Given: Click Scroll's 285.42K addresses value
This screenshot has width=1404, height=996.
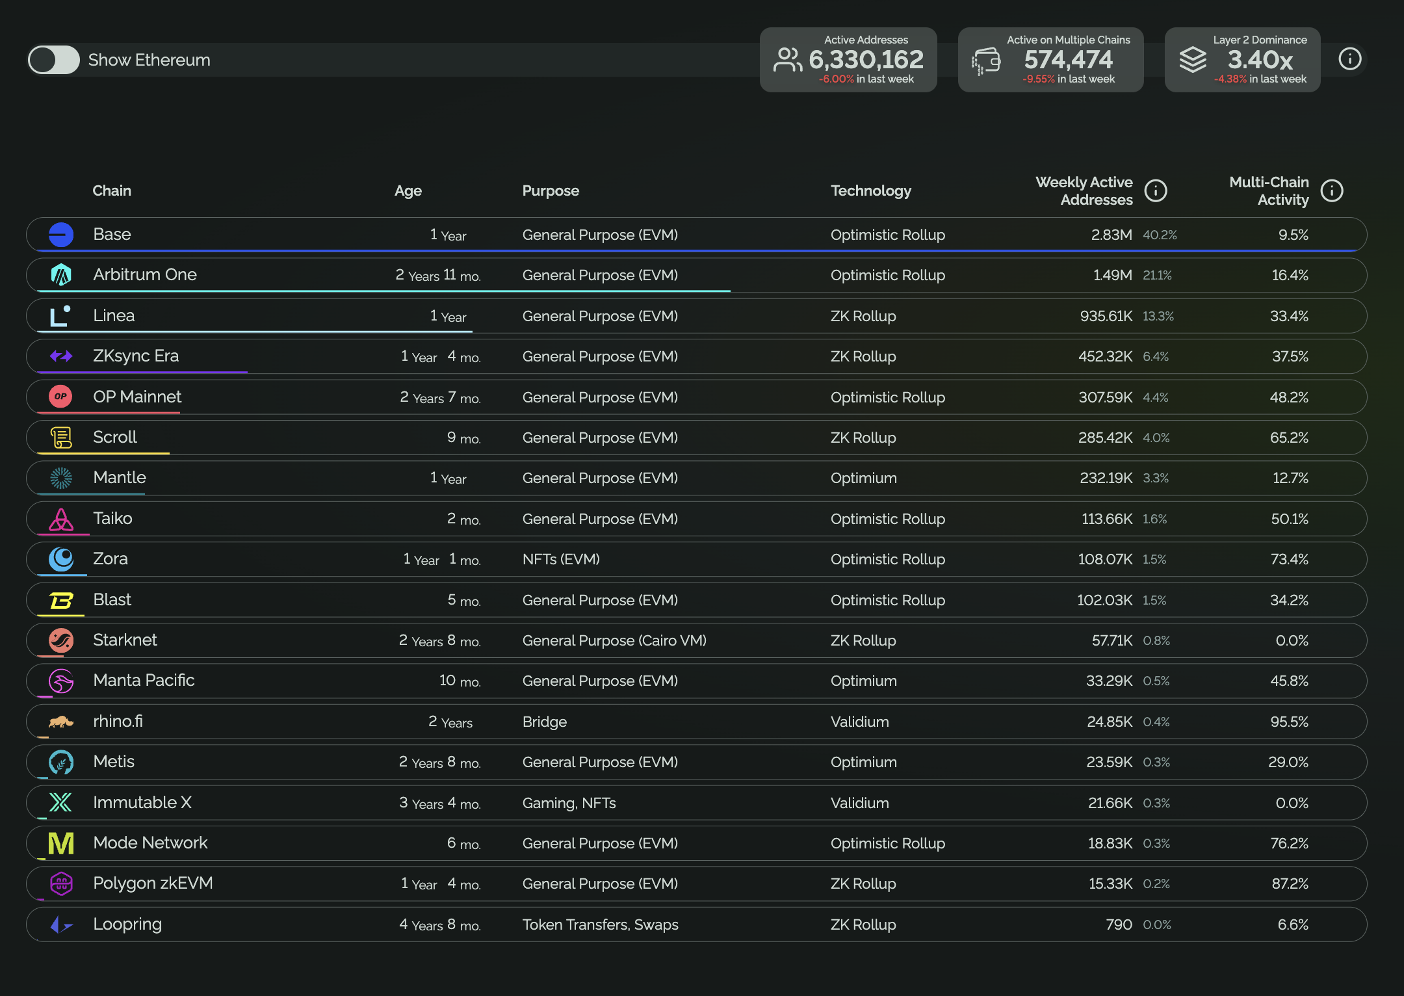Looking at the screenshot, I should [1105, 438].
